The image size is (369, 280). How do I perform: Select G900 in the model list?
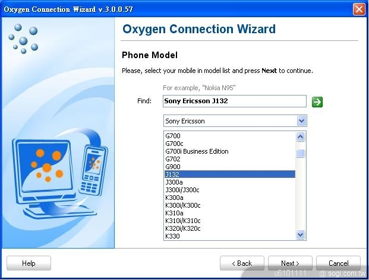pos(230,167)
